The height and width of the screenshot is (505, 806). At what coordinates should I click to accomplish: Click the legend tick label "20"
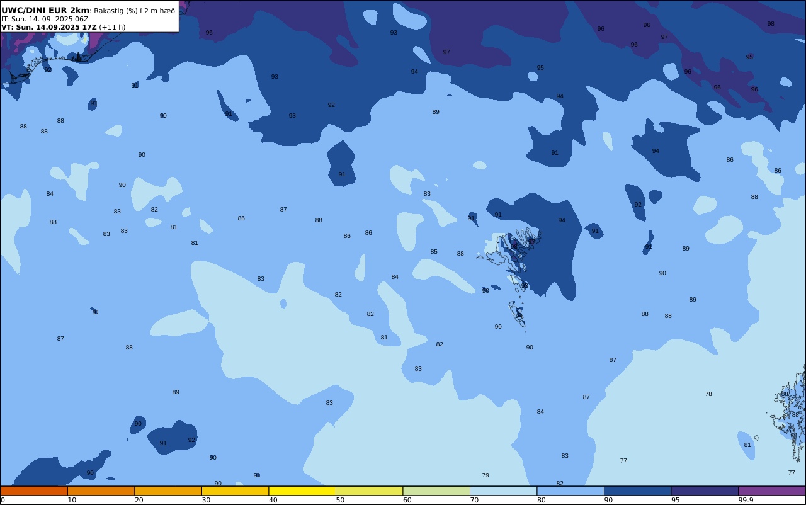point(139,500)
